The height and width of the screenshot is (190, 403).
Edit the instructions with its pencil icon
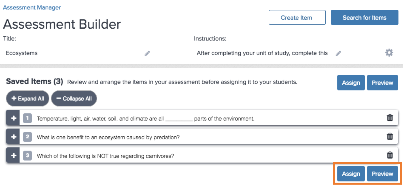pos(338,53)
